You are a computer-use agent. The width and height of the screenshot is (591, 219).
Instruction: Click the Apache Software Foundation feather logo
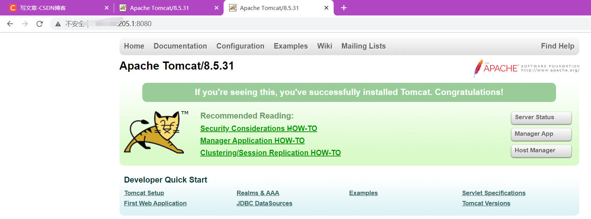click(526, 68)
